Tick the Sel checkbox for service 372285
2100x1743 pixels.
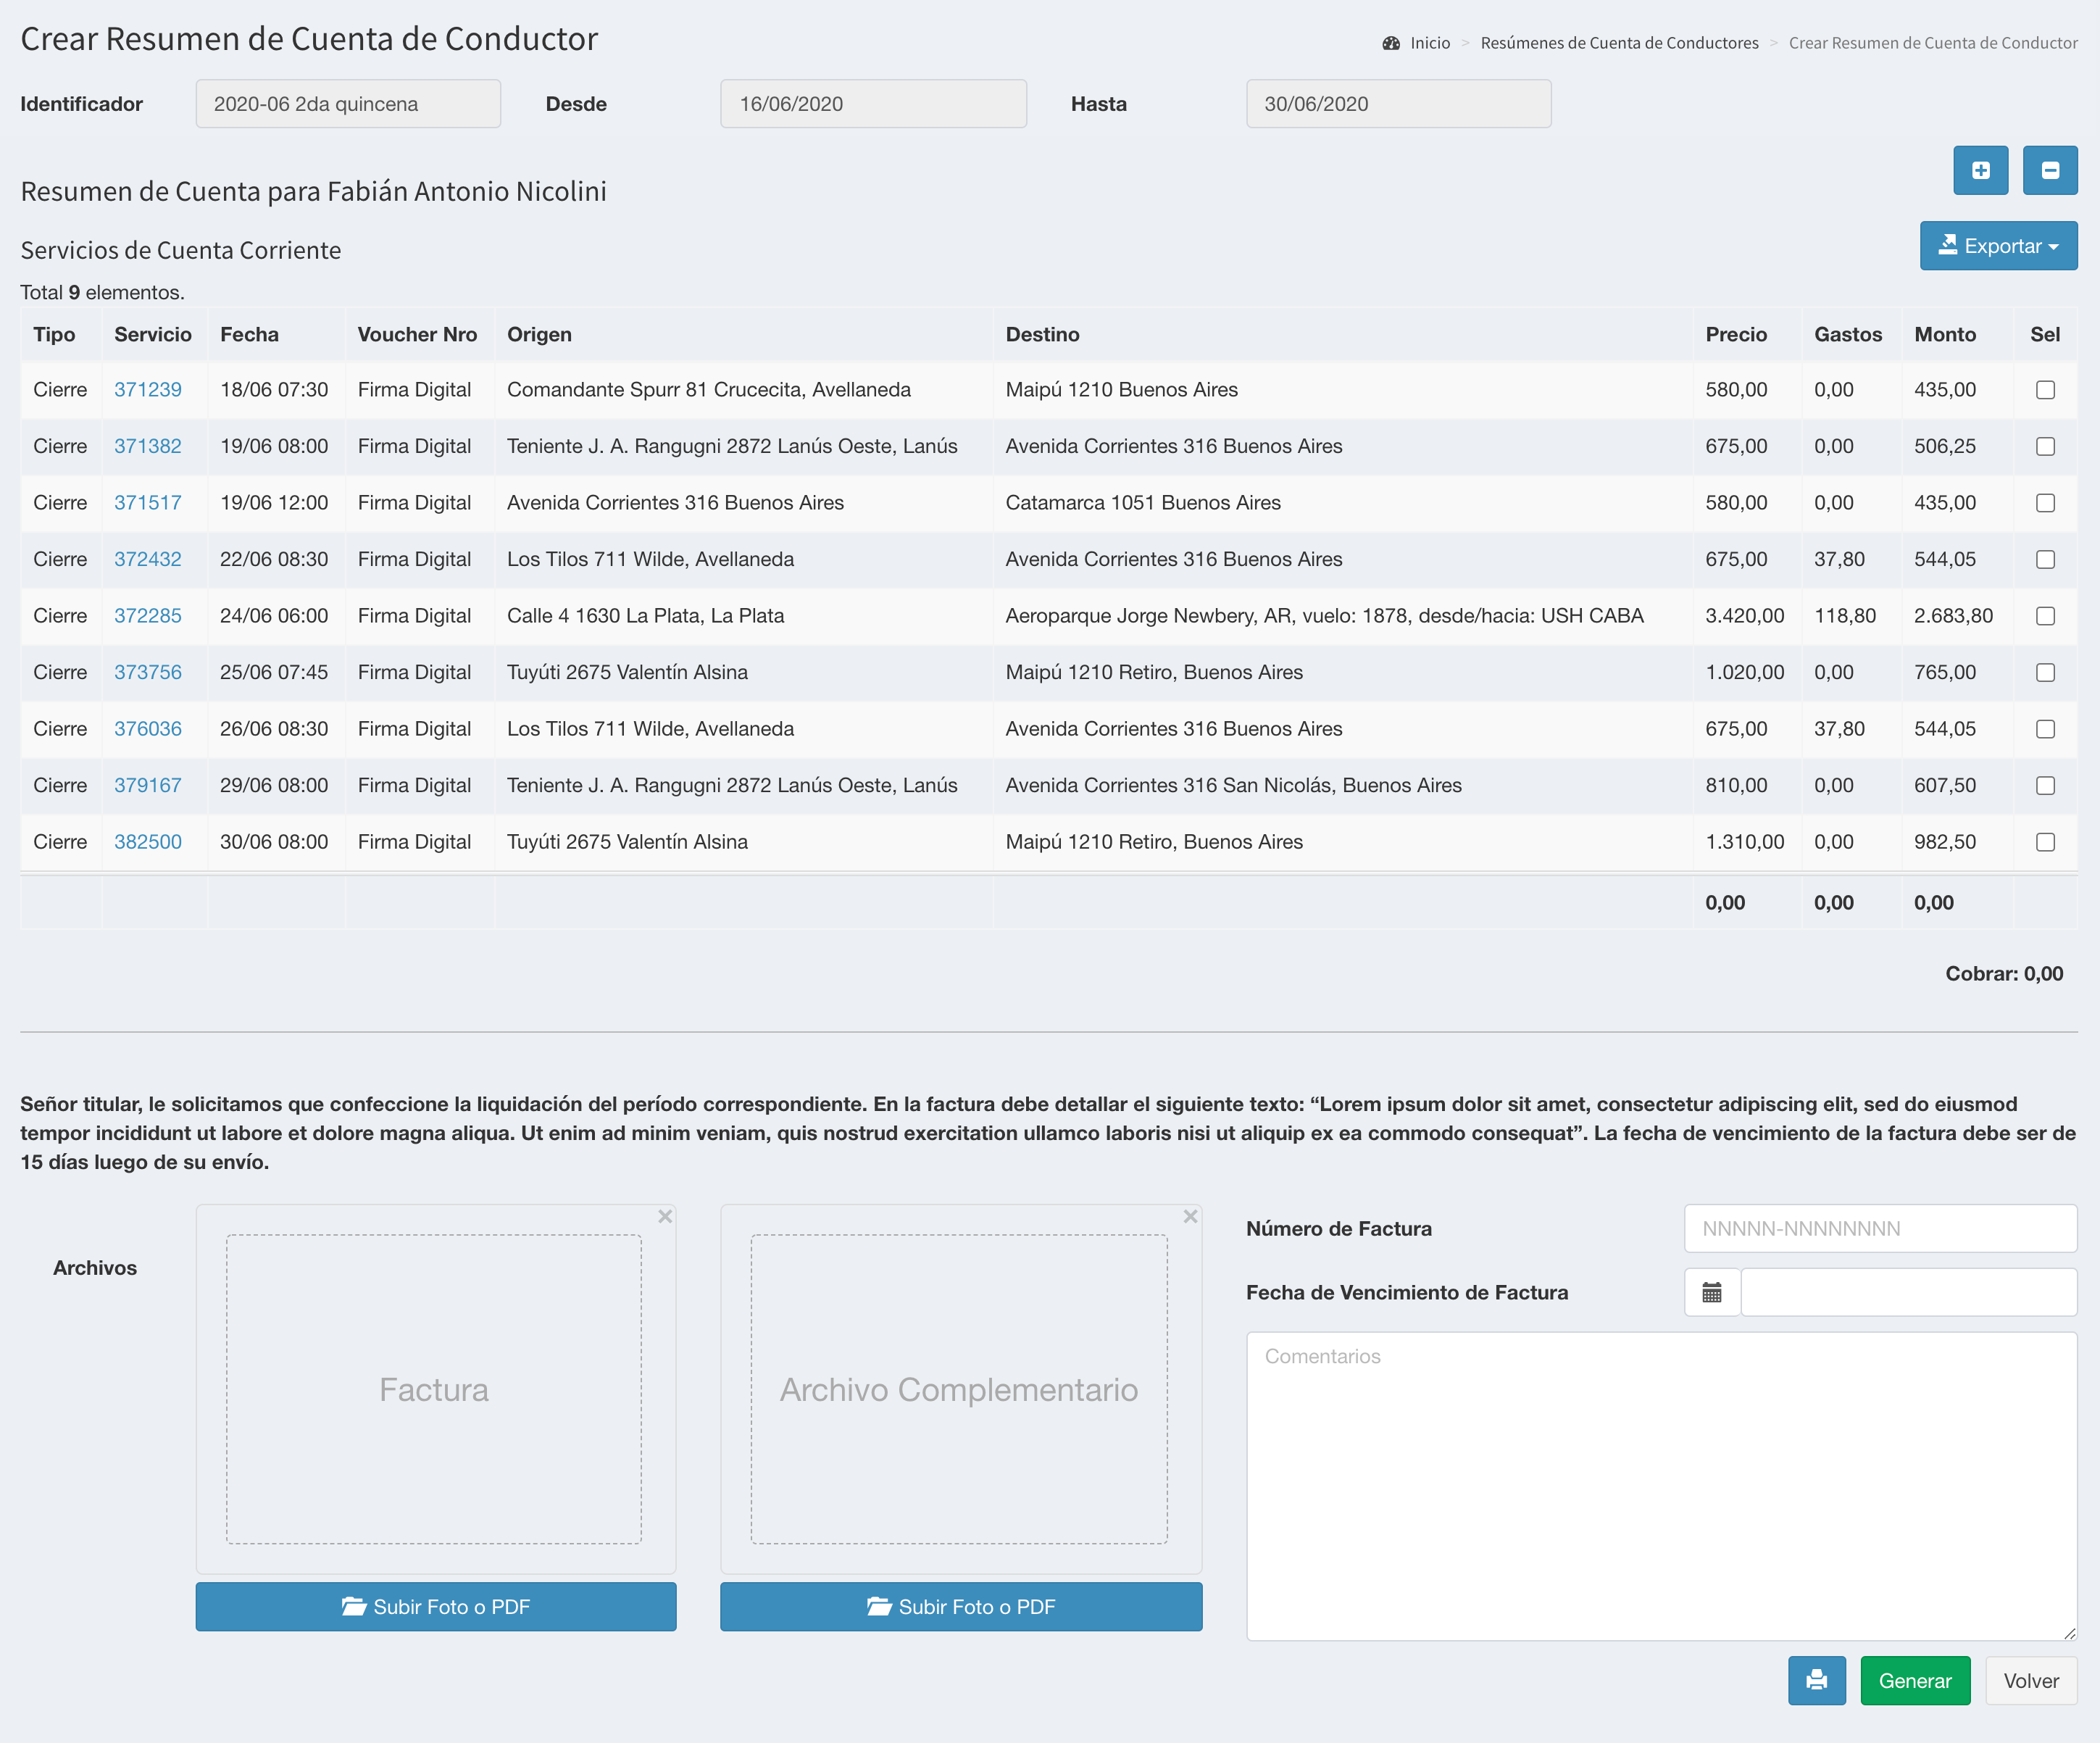[x=2045, y=616]
